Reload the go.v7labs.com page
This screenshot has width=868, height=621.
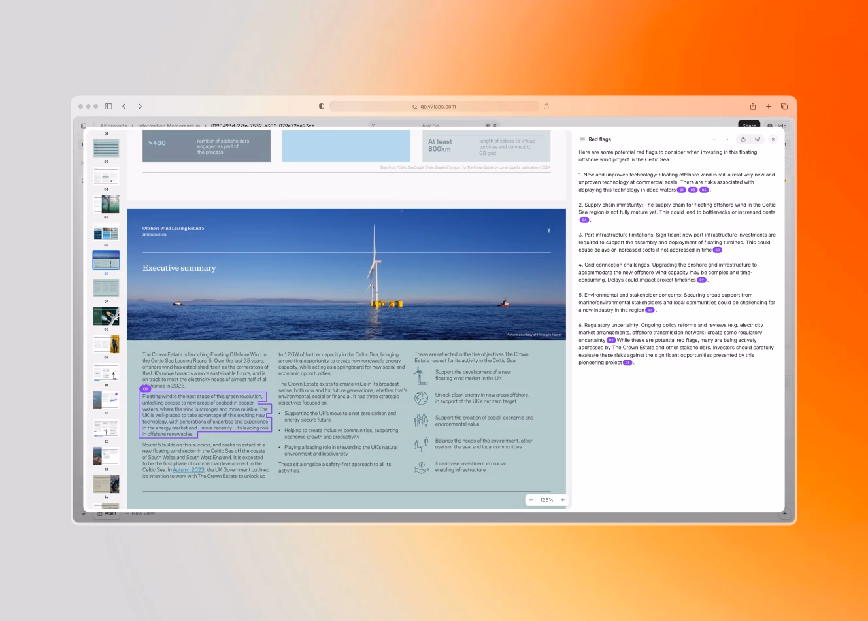click(x=546, y=106)
